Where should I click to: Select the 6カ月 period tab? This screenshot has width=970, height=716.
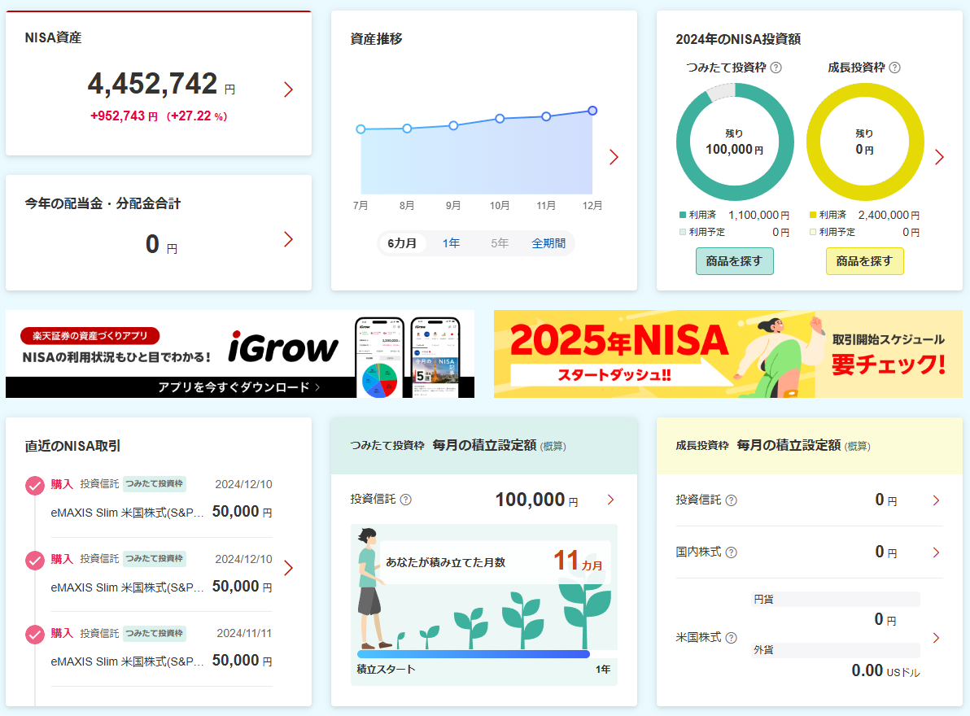pos(402,243)
